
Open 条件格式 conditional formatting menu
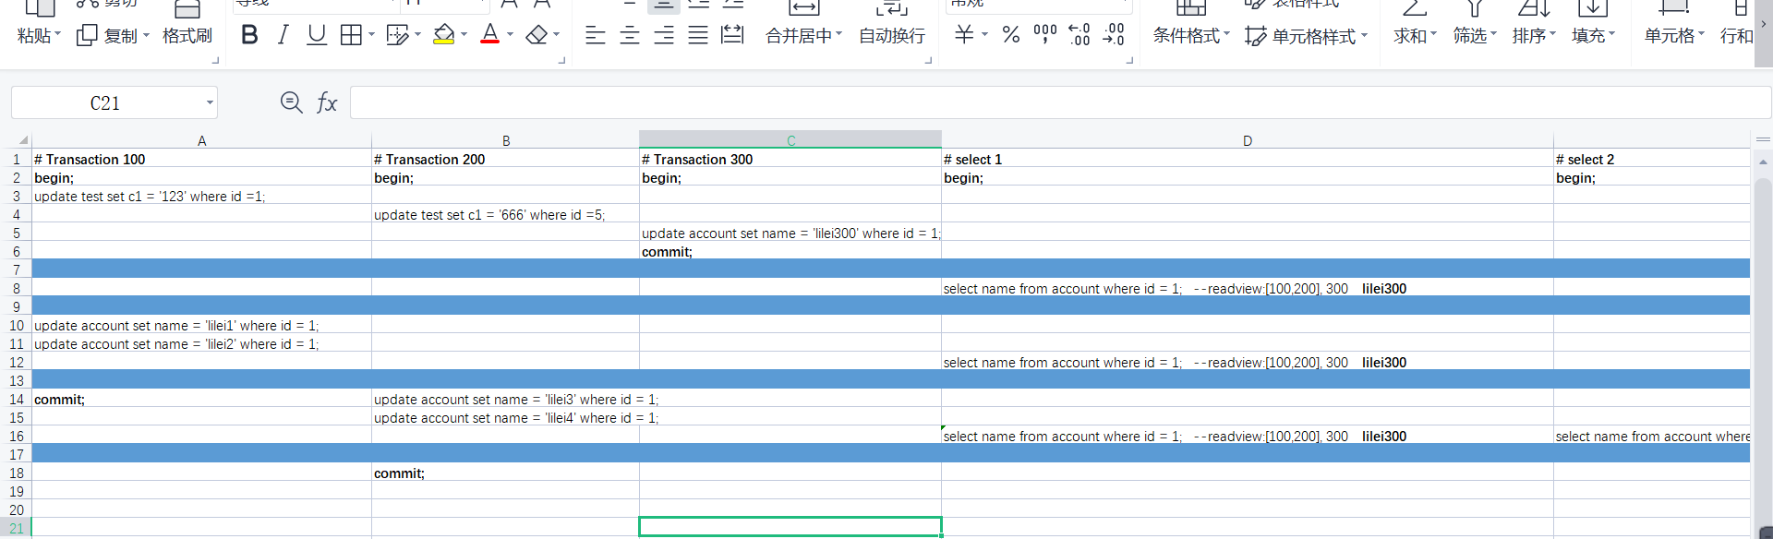[x=1191, y=36]
